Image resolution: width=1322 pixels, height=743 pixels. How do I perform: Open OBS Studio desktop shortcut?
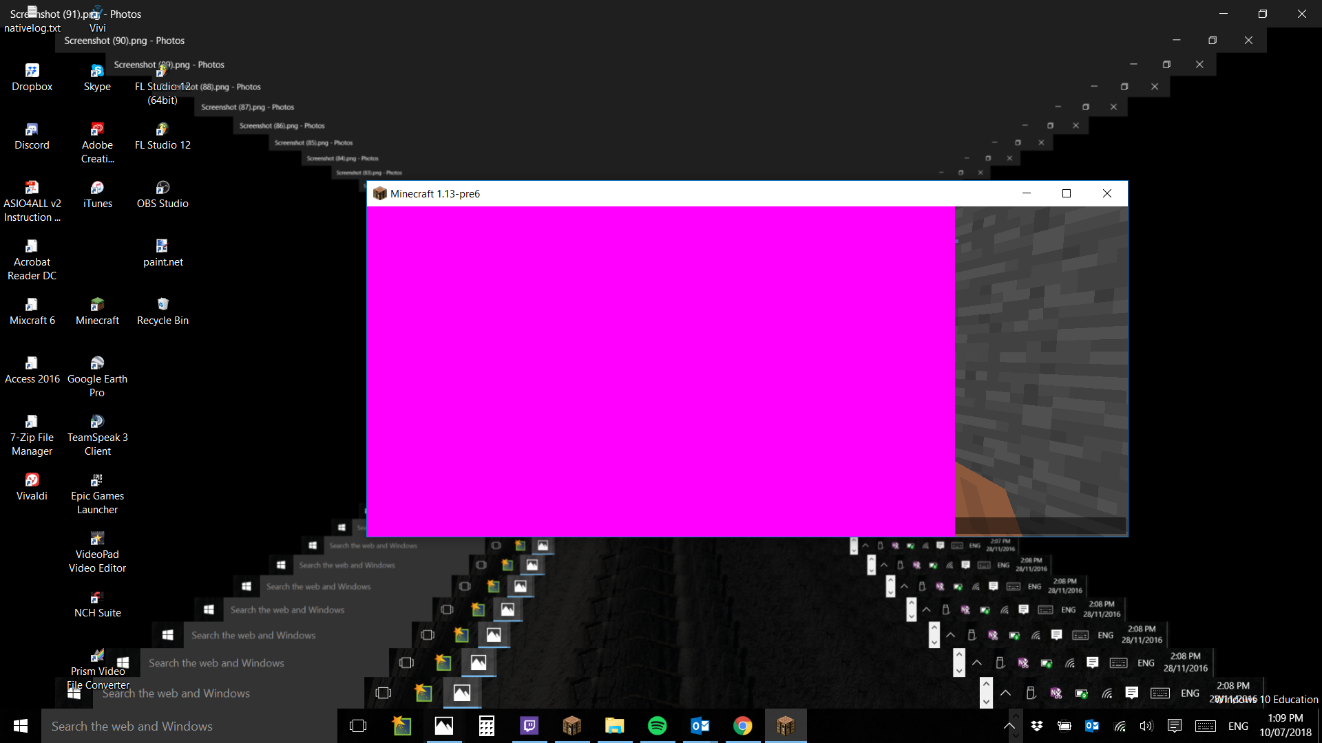click(x=162, y=195)
